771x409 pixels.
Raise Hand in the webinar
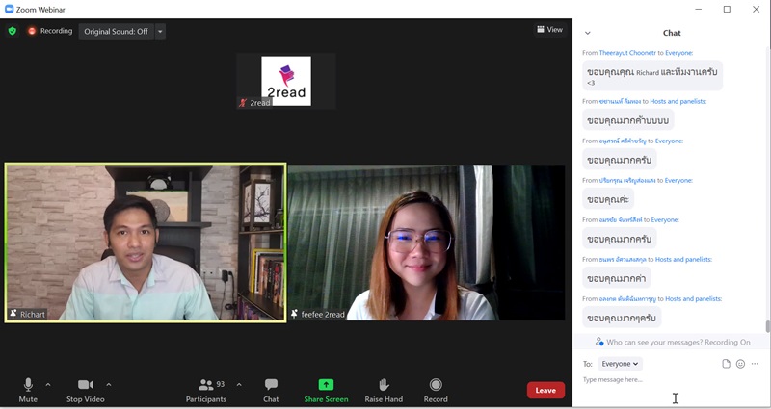click(x=384, y=391)
